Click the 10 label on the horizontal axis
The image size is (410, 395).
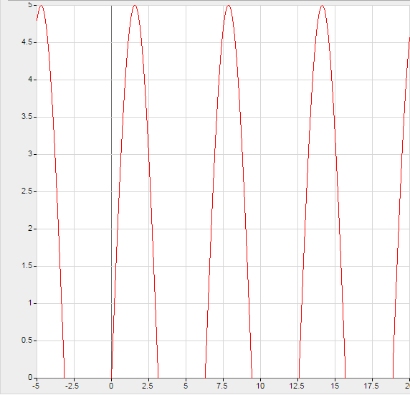click(260, 386)
